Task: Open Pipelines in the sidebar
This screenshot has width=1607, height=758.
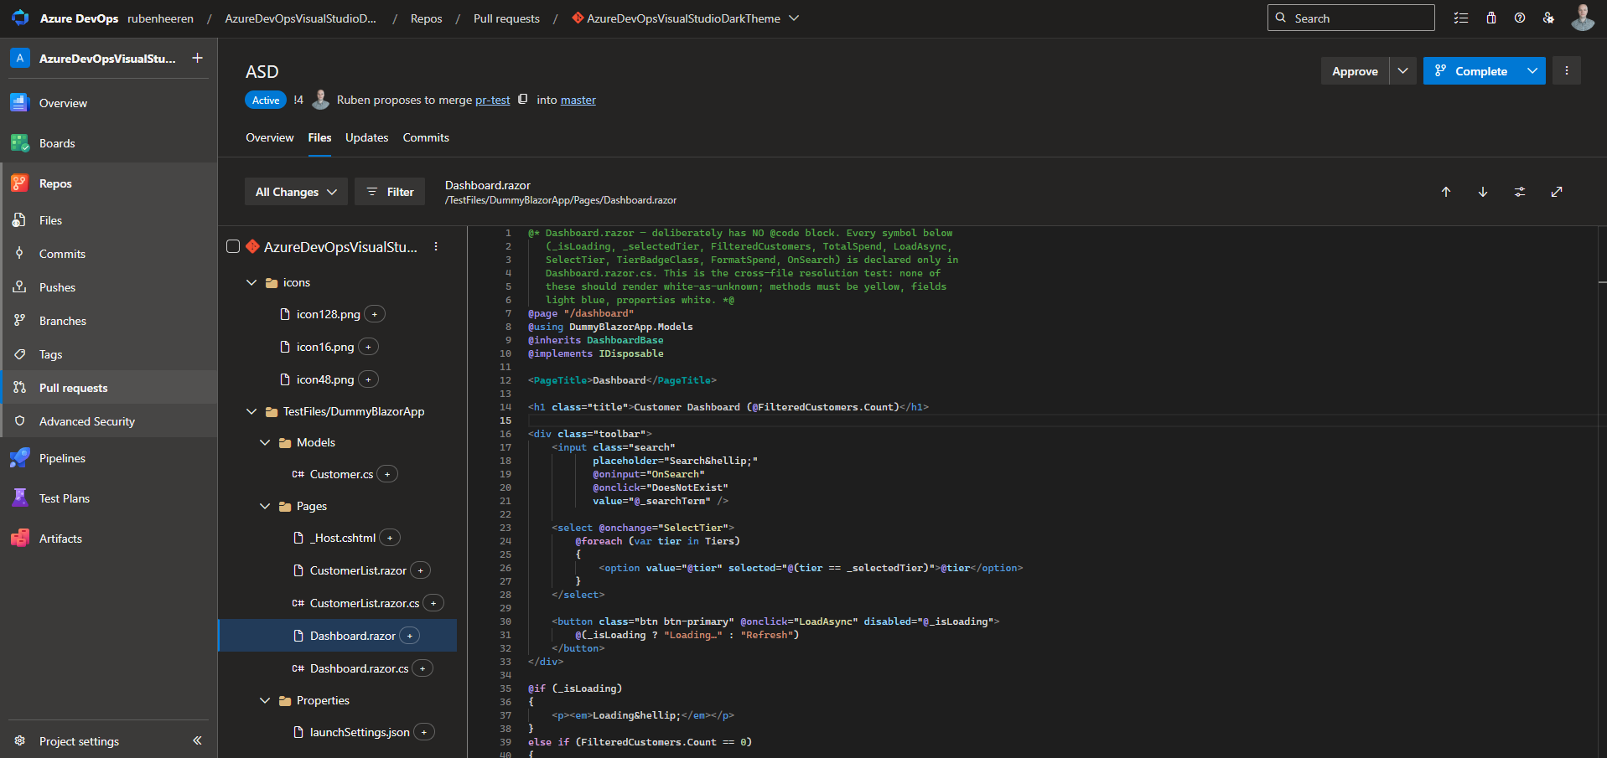Action: (x=109, y=458)
